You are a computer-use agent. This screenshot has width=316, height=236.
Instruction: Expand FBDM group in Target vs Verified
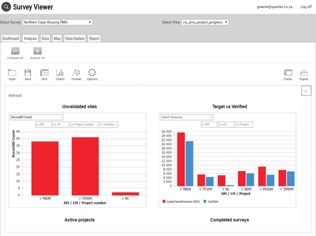point(185,189)
